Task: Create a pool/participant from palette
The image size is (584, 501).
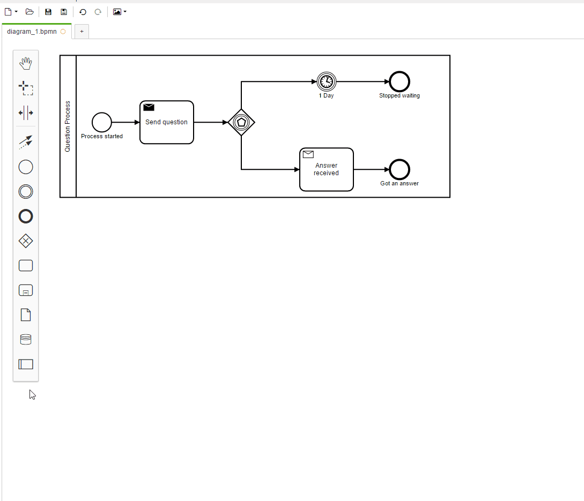Action: point(26,364)
